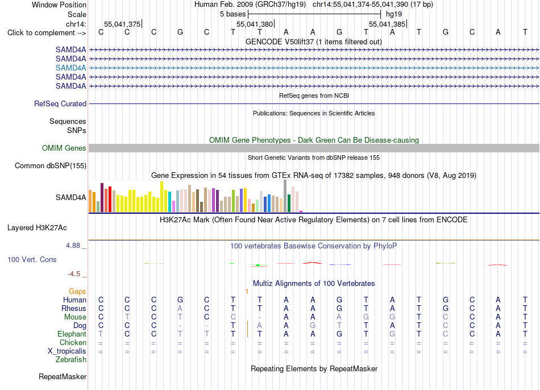Click the orange '1' in the Gaps row
The width and height of the screenshot is (540, 390).
(x=247, y=292)
